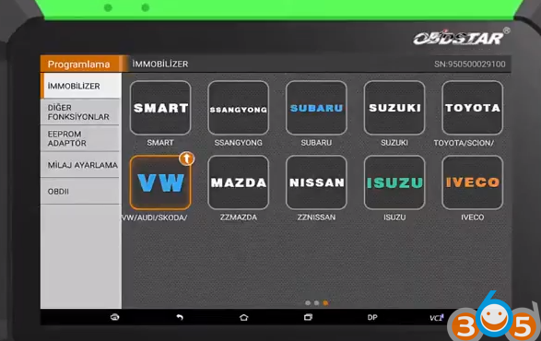Choose the ISUZU brand icon
The height and width of the screenshot is (341, 541).
394,182
